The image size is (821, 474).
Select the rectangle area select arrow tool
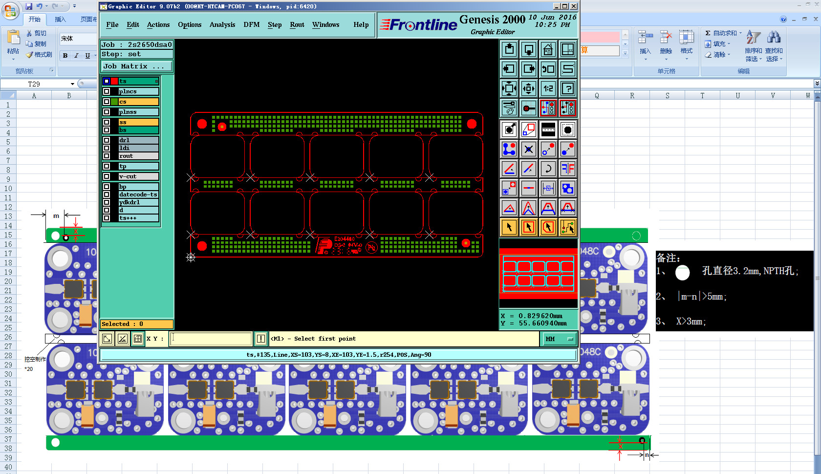(x=529, y=227)
